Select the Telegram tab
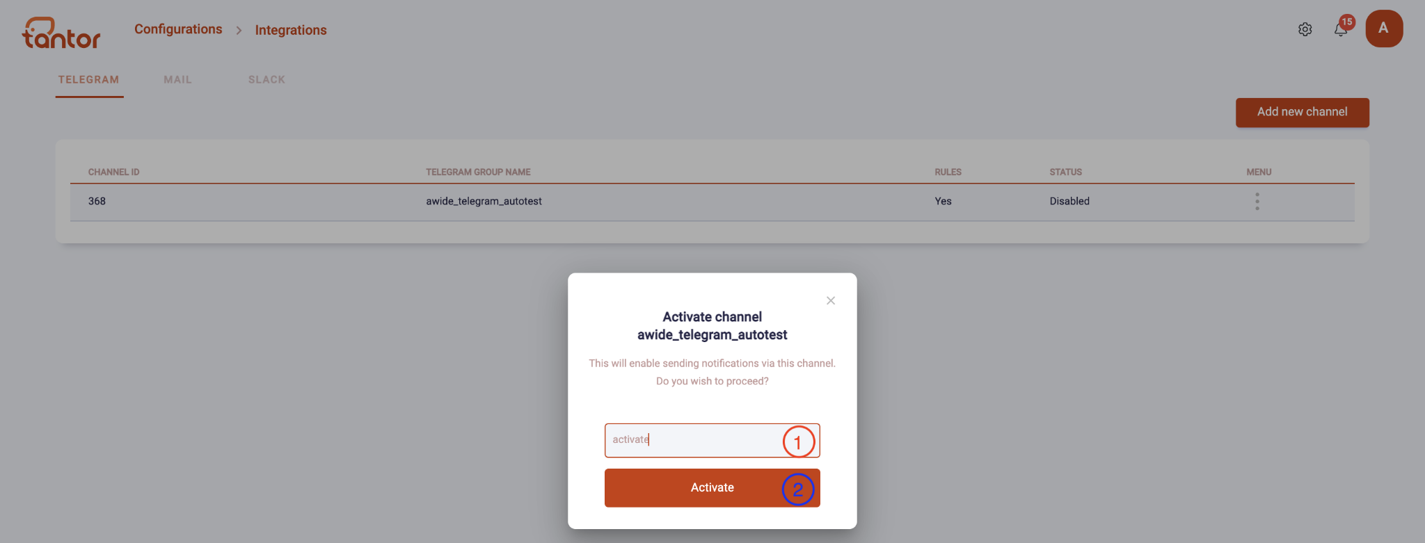This screenshot has height=543, width=1425. tap(89, 80)
